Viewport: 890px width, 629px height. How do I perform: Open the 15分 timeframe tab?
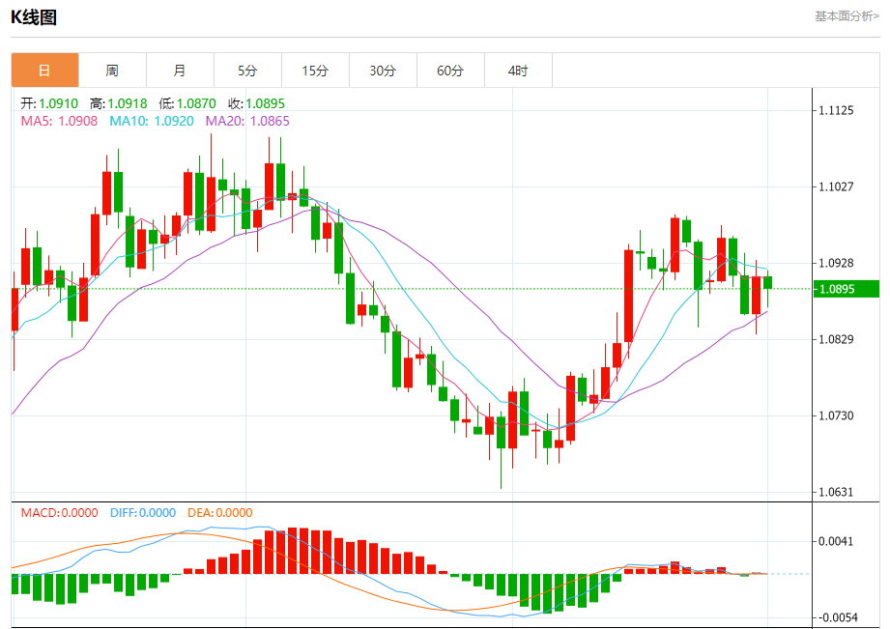(315, 71)
